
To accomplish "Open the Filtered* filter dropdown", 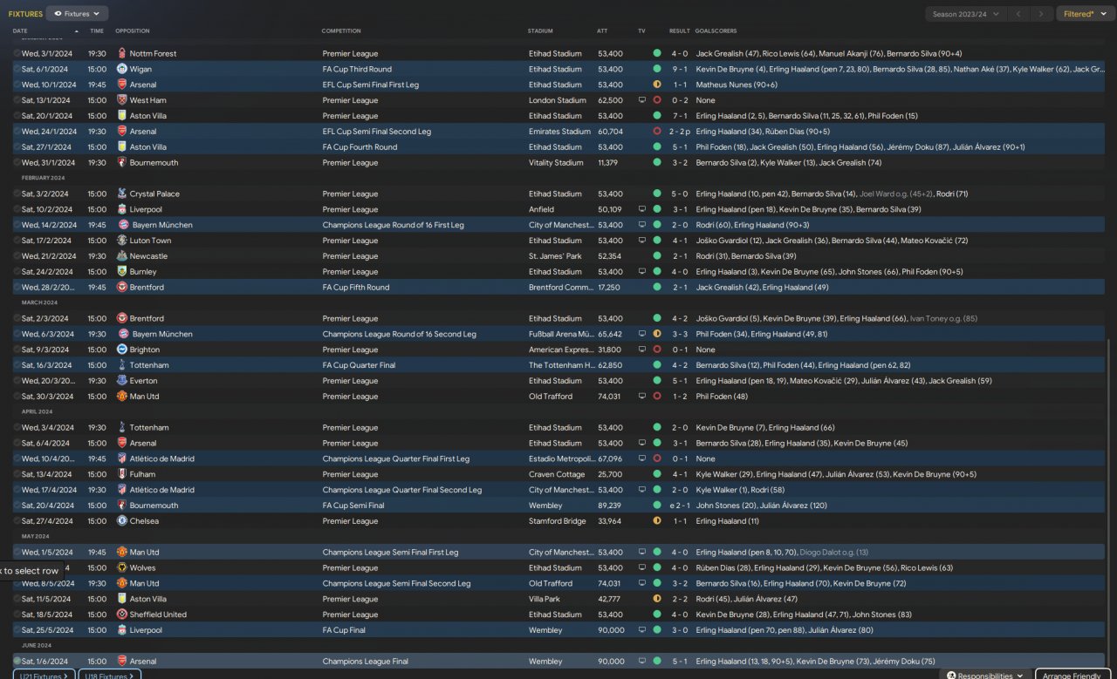I will pos(1084,14).
